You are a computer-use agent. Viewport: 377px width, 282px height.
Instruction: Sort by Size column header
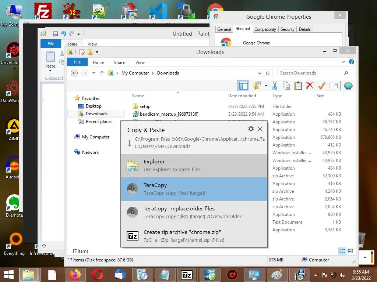coord(320,96)
